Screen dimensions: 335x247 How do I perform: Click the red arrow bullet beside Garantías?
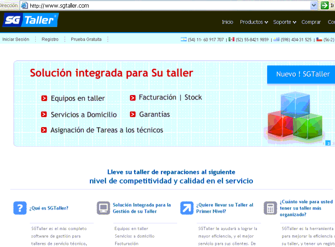point(132,115)
